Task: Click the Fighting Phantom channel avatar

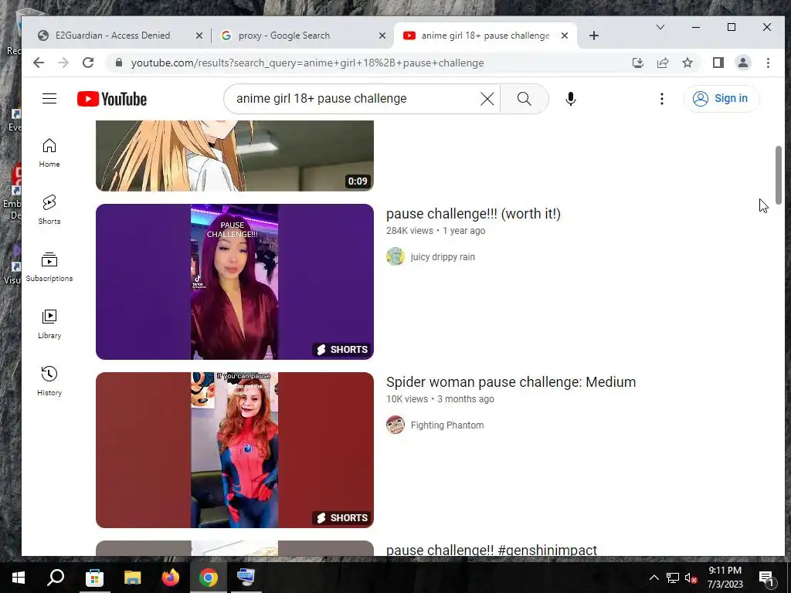Action: click(x=395, y=425)
